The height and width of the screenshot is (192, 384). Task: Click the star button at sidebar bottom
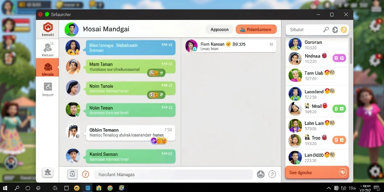coord(48,172)
